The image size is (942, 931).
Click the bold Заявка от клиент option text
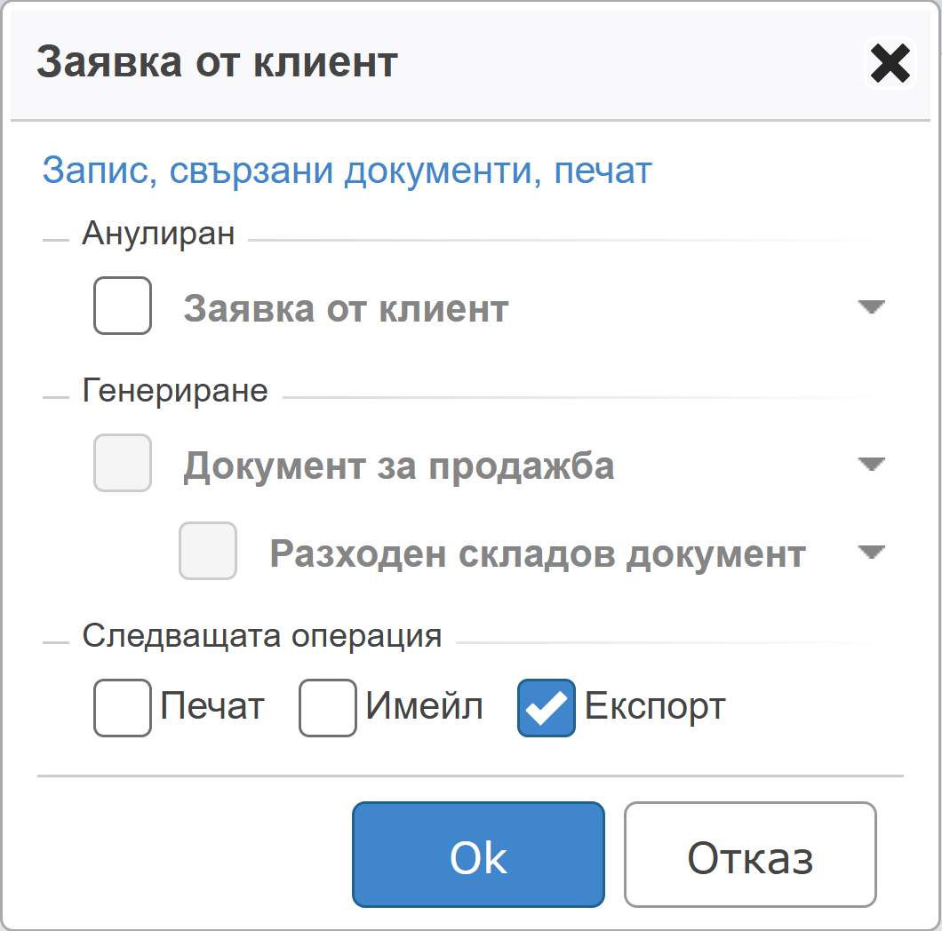click(346, 308)
